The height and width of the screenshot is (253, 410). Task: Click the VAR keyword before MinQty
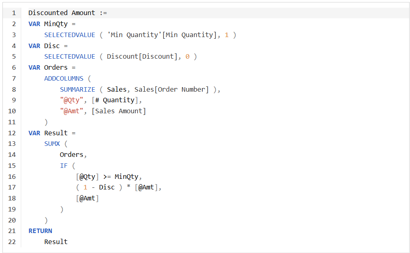pyautogui.click(x=34, y=24)
